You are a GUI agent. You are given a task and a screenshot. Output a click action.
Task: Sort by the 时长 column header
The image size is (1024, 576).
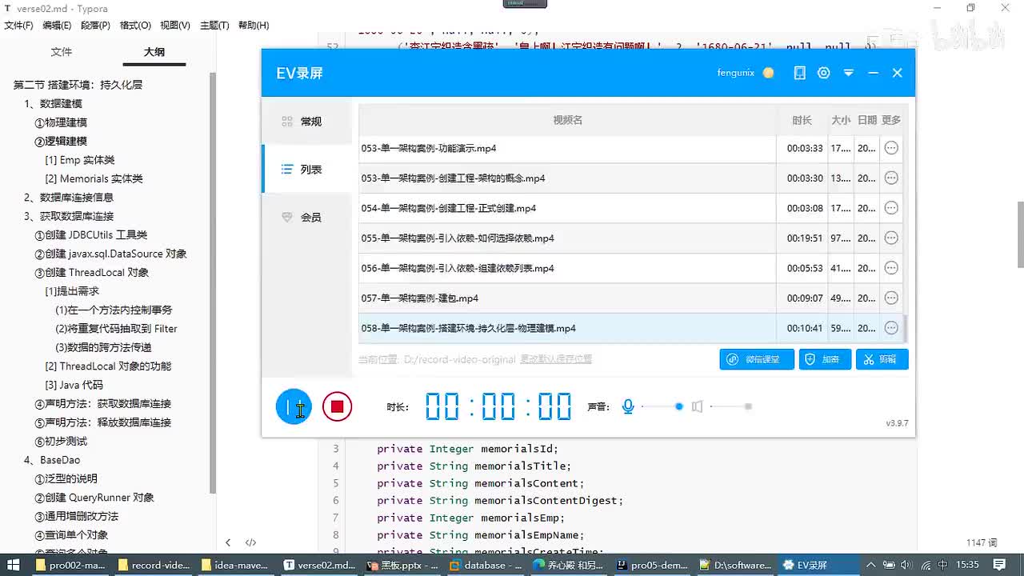(802, 120)
